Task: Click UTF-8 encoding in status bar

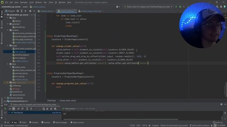Action: click(x=144, y=126)
